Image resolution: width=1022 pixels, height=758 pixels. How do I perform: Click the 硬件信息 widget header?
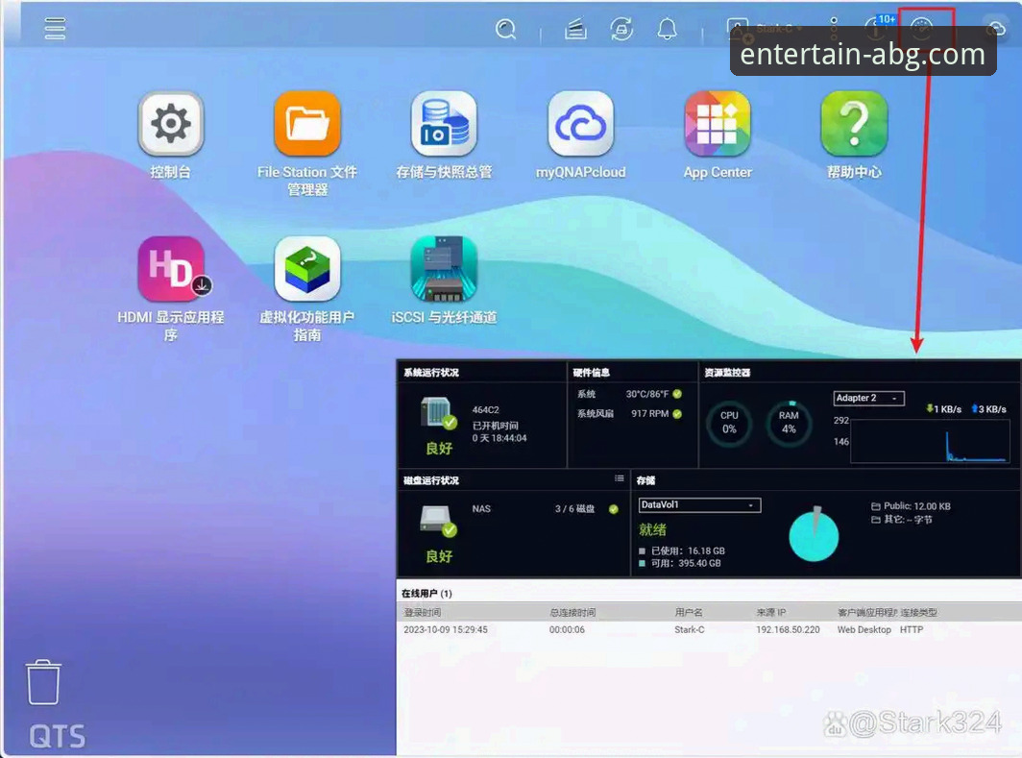591,373
